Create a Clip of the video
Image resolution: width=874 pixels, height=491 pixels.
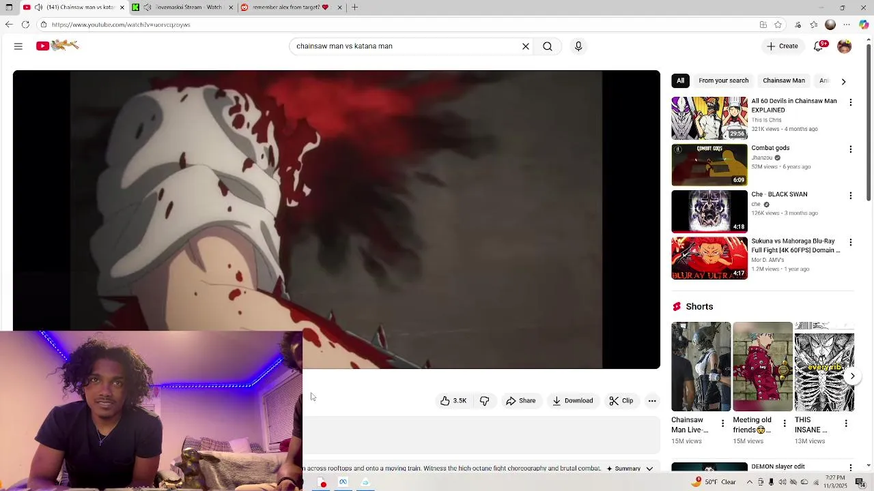click(x=621, y=401)
